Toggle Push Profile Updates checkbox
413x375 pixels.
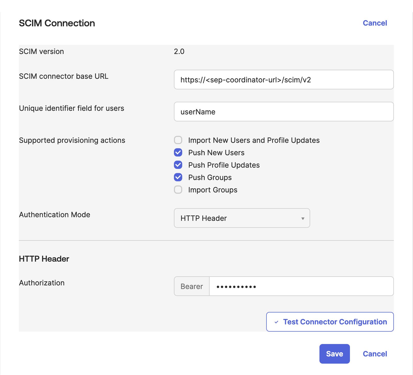178,165
